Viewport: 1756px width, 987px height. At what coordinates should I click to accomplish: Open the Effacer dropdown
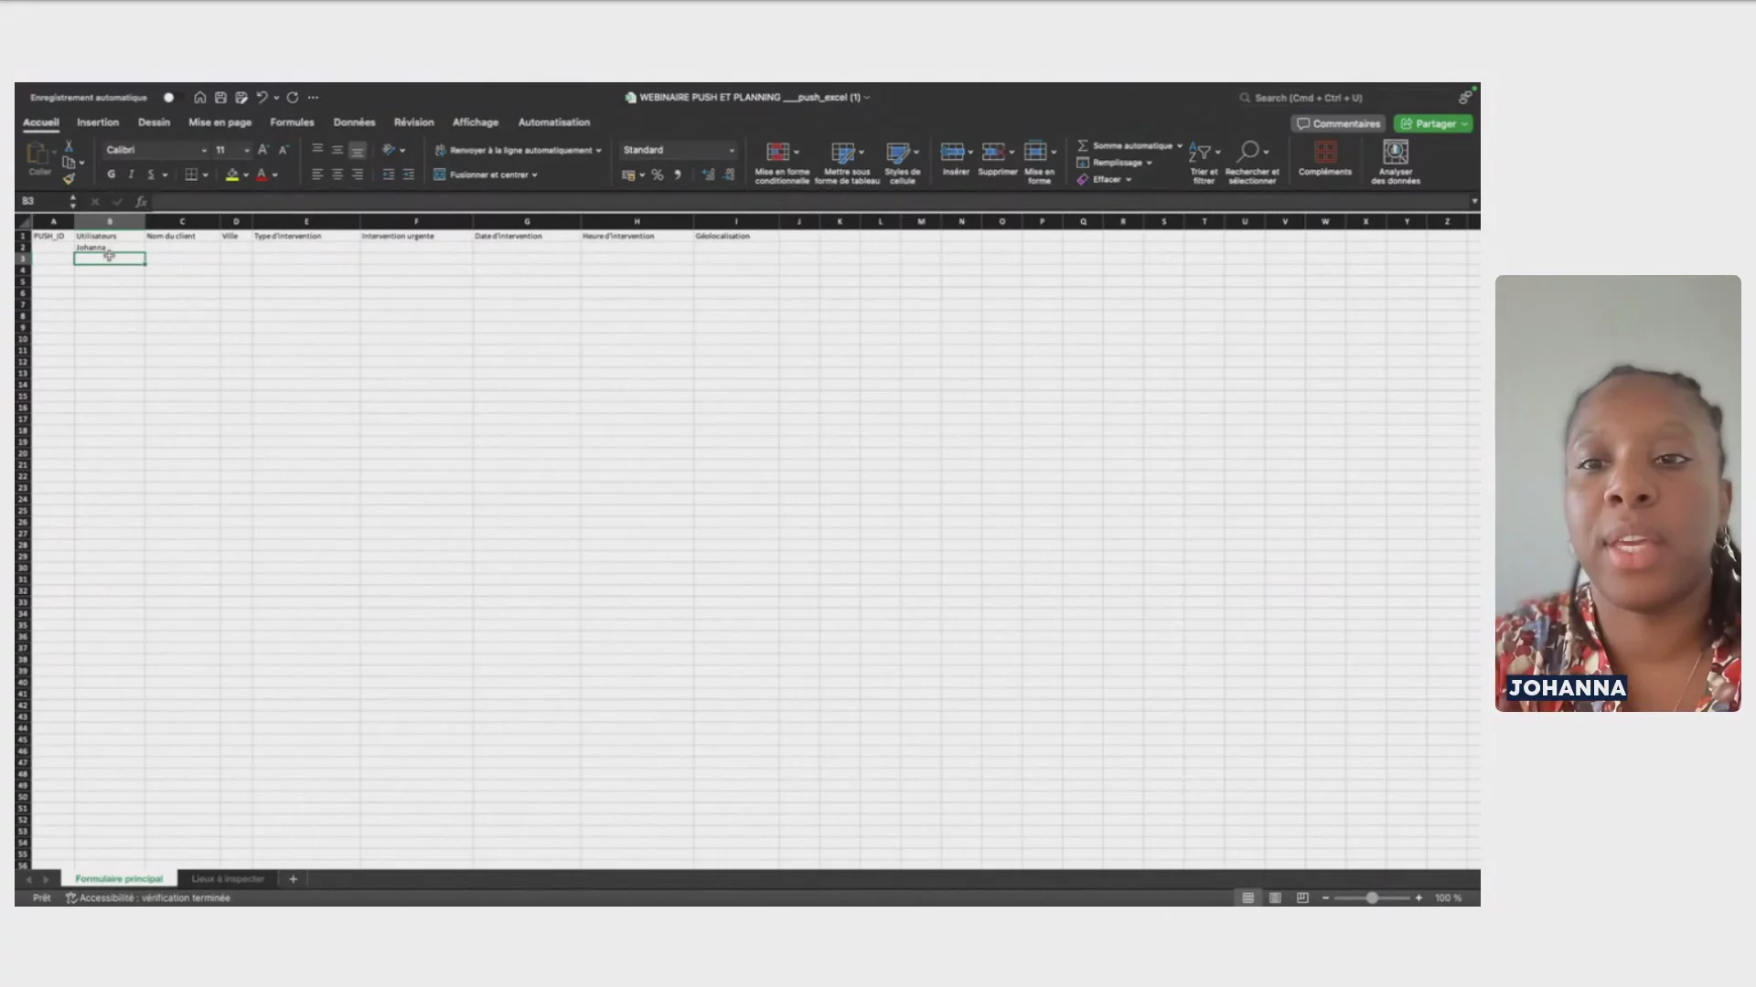tap(1104, 180)
